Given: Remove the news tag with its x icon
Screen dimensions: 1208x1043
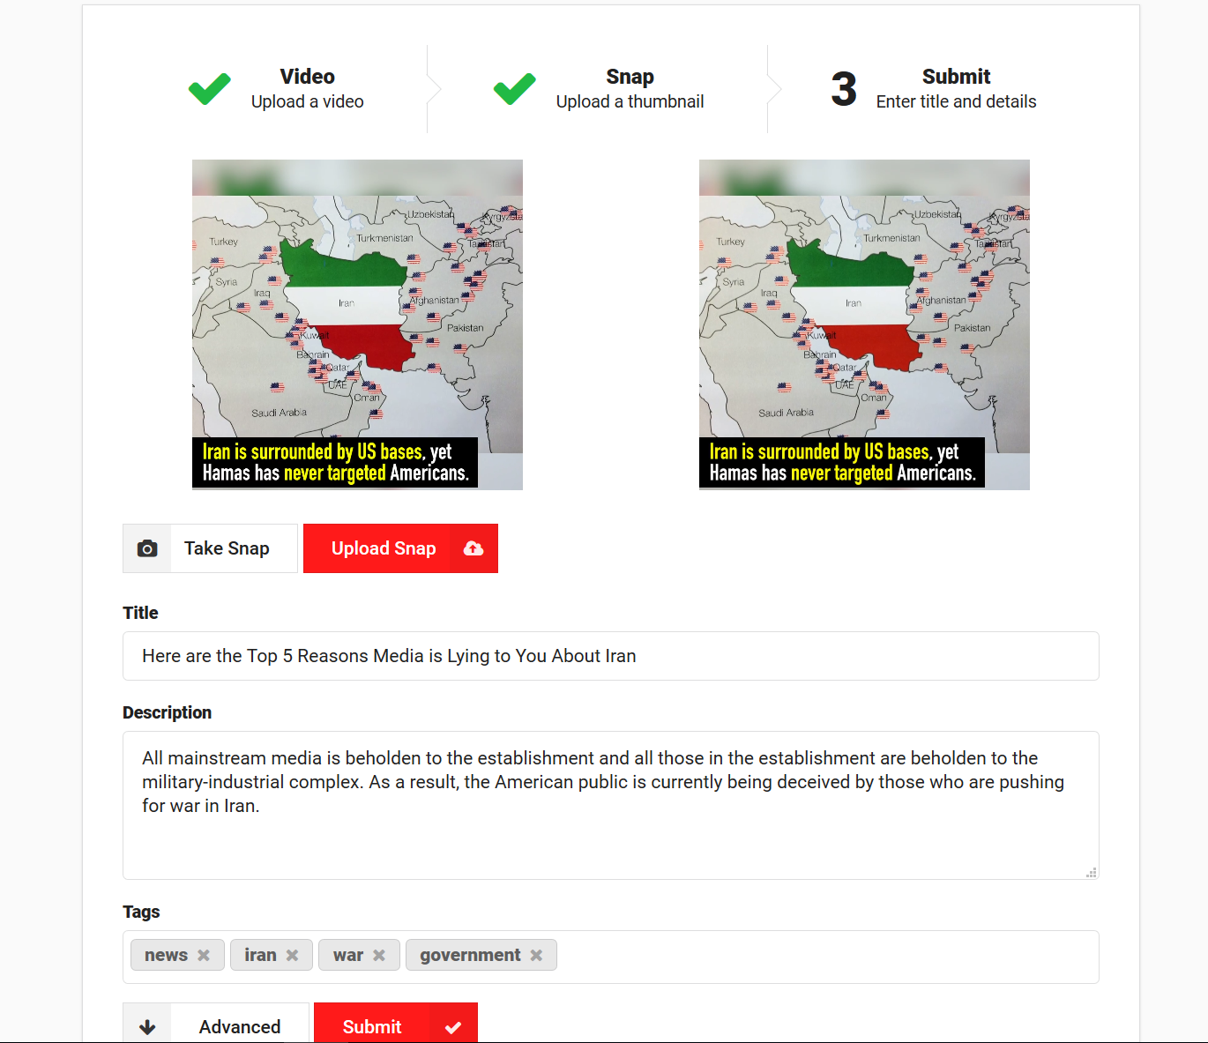Looking at the screenshot, I should click(204, 956).
